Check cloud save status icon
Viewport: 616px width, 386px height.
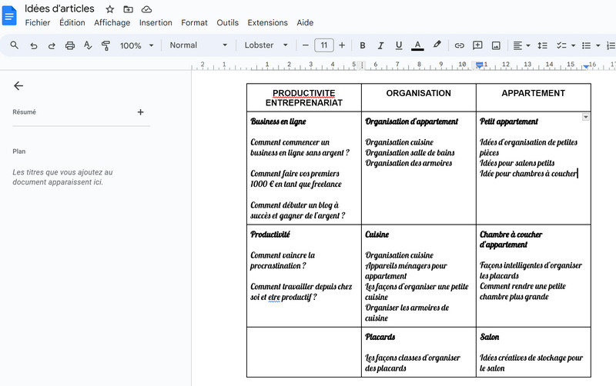pos(146,9)
